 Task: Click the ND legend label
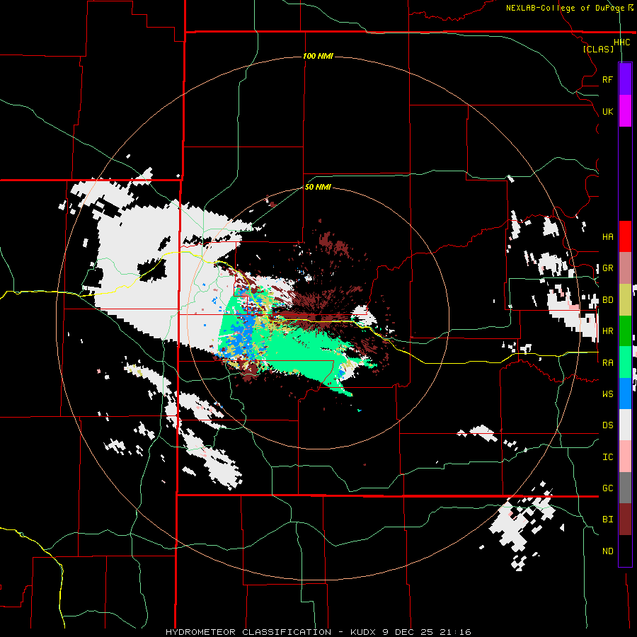click(x=607, y=551)
